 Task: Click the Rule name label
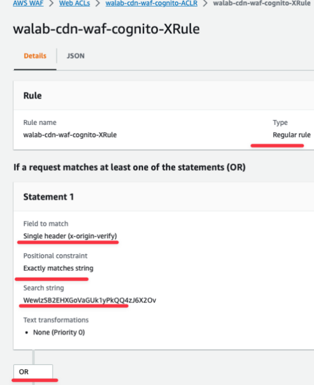point(40,122)
